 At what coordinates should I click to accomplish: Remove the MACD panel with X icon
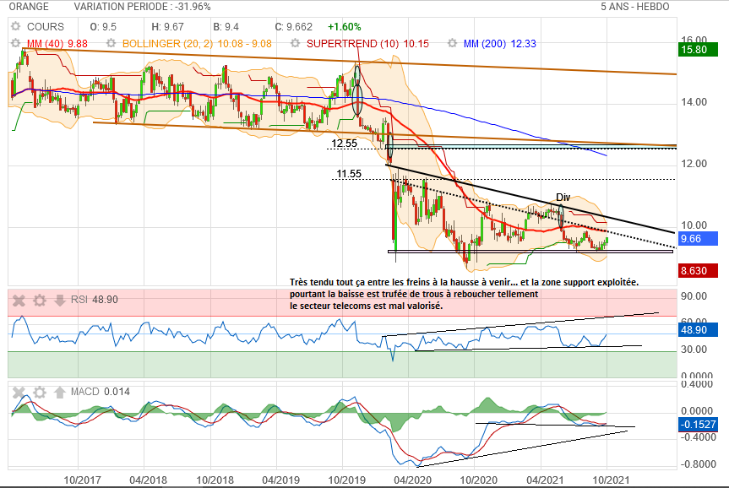tap(19, 393)
